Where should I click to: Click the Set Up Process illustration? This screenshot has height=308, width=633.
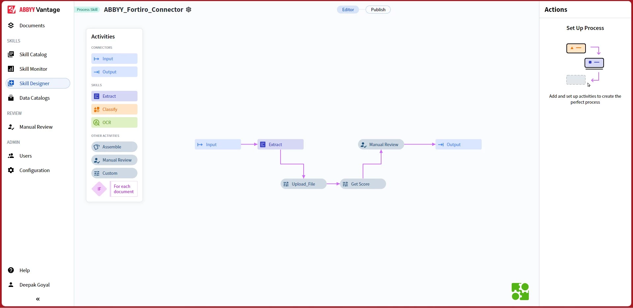(586, 65)
